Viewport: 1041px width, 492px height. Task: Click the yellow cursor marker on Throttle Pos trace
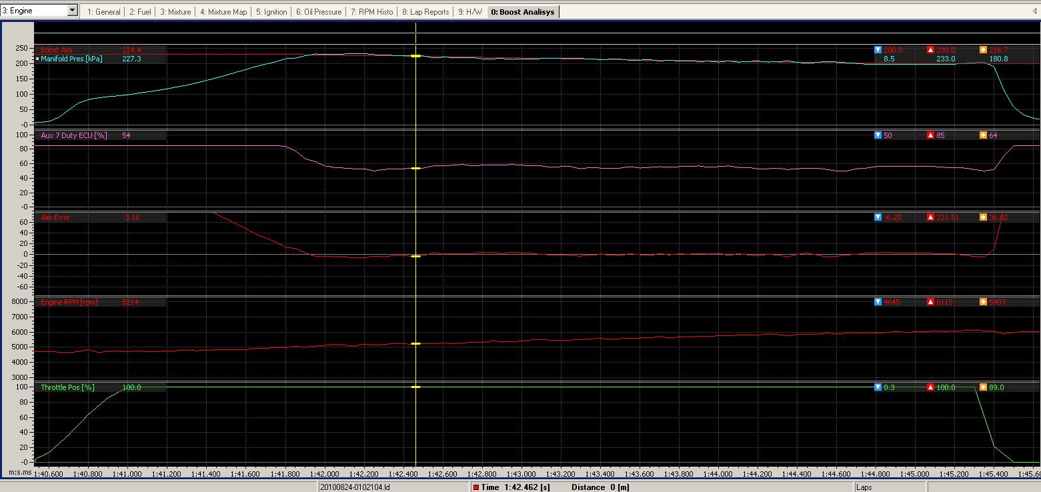pyautogui.click(x=415, y=387)
